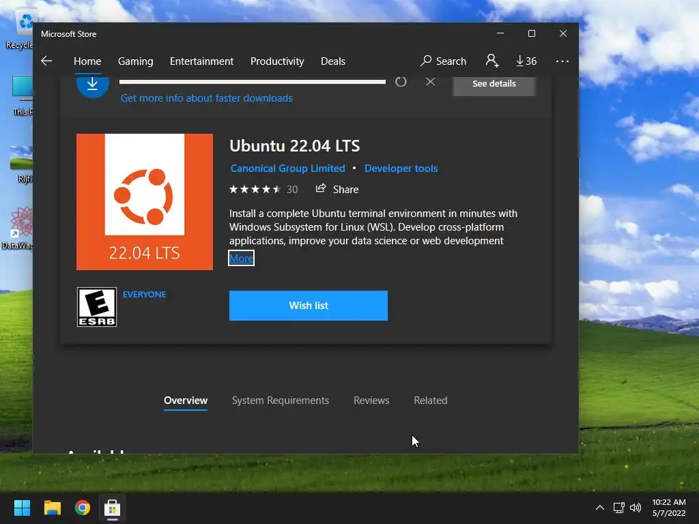699x524 pixels.
Task: Show hidden system tray icons
Action: click(x=600, y=508)
